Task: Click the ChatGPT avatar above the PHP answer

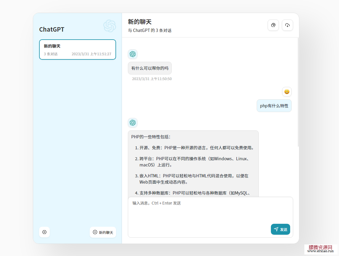Action: 133,123
